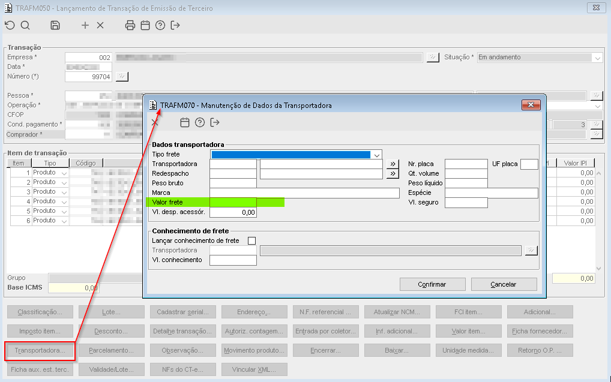Click the Parcelamento... button
This screenshot has width=611, height=382.
[112, 350]
